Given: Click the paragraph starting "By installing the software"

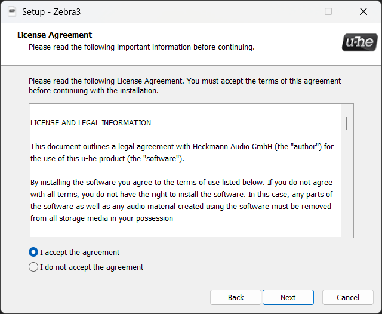Looking at the screenshot, I should pyautogui.click(x=182, y=200).
